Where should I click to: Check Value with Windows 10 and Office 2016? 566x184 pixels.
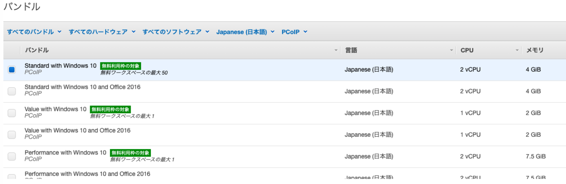12,134
